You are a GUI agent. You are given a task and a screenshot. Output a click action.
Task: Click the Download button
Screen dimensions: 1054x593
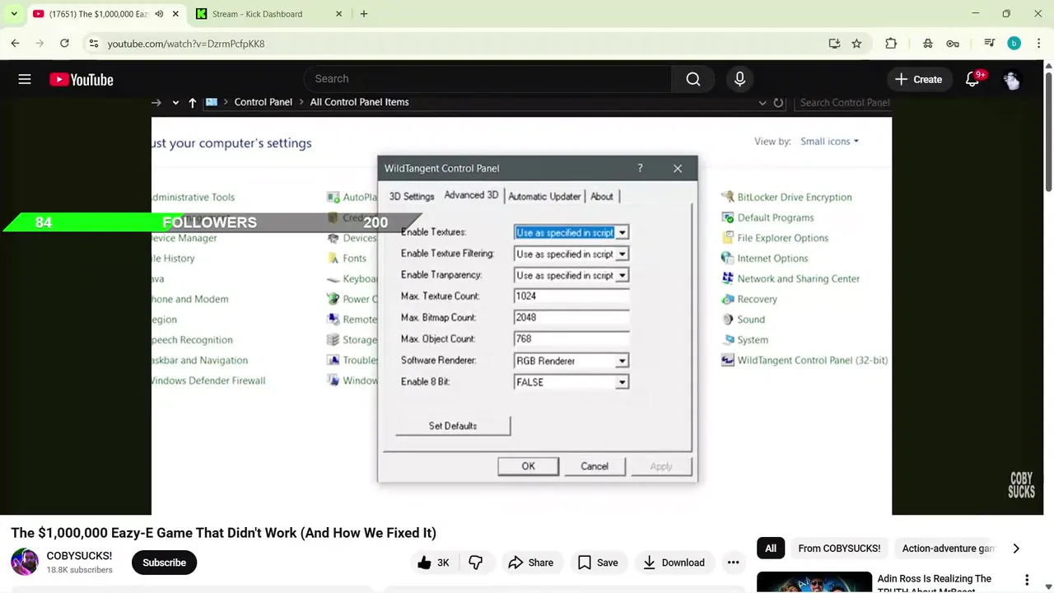pyautogui.click(x=674, y=563)
